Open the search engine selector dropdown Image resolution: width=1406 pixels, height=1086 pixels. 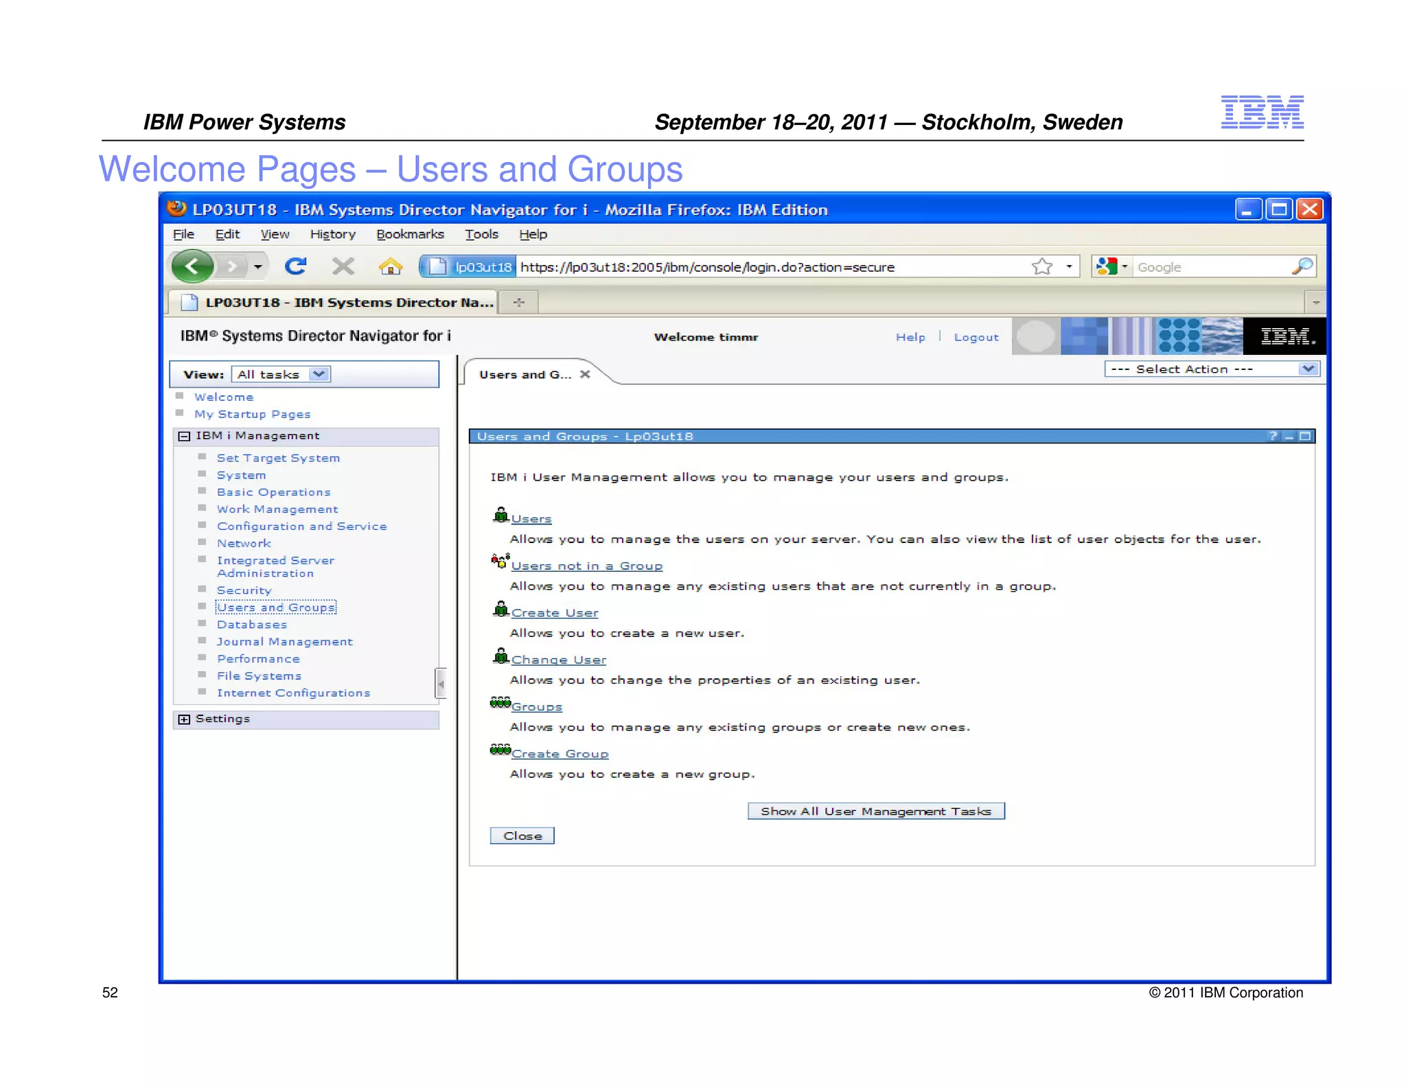click(x=1125, y=266)
